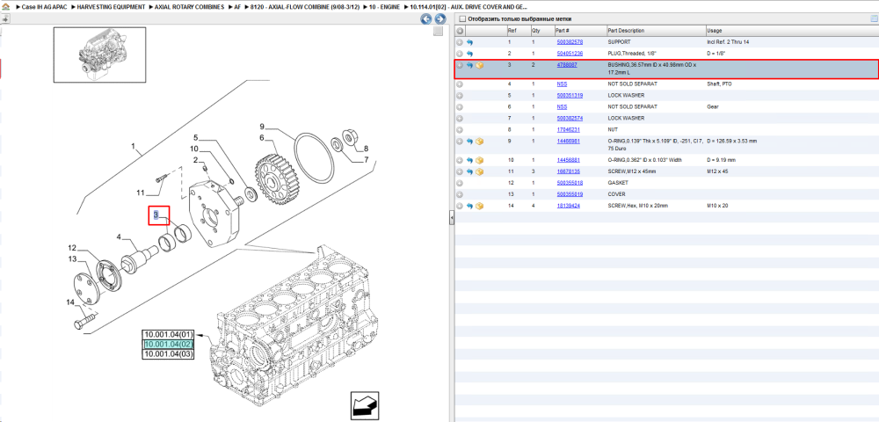The height and width of the screenshot is (422, 879).
Task: Select callout number 9 above the O-ring
Action: 262,126
